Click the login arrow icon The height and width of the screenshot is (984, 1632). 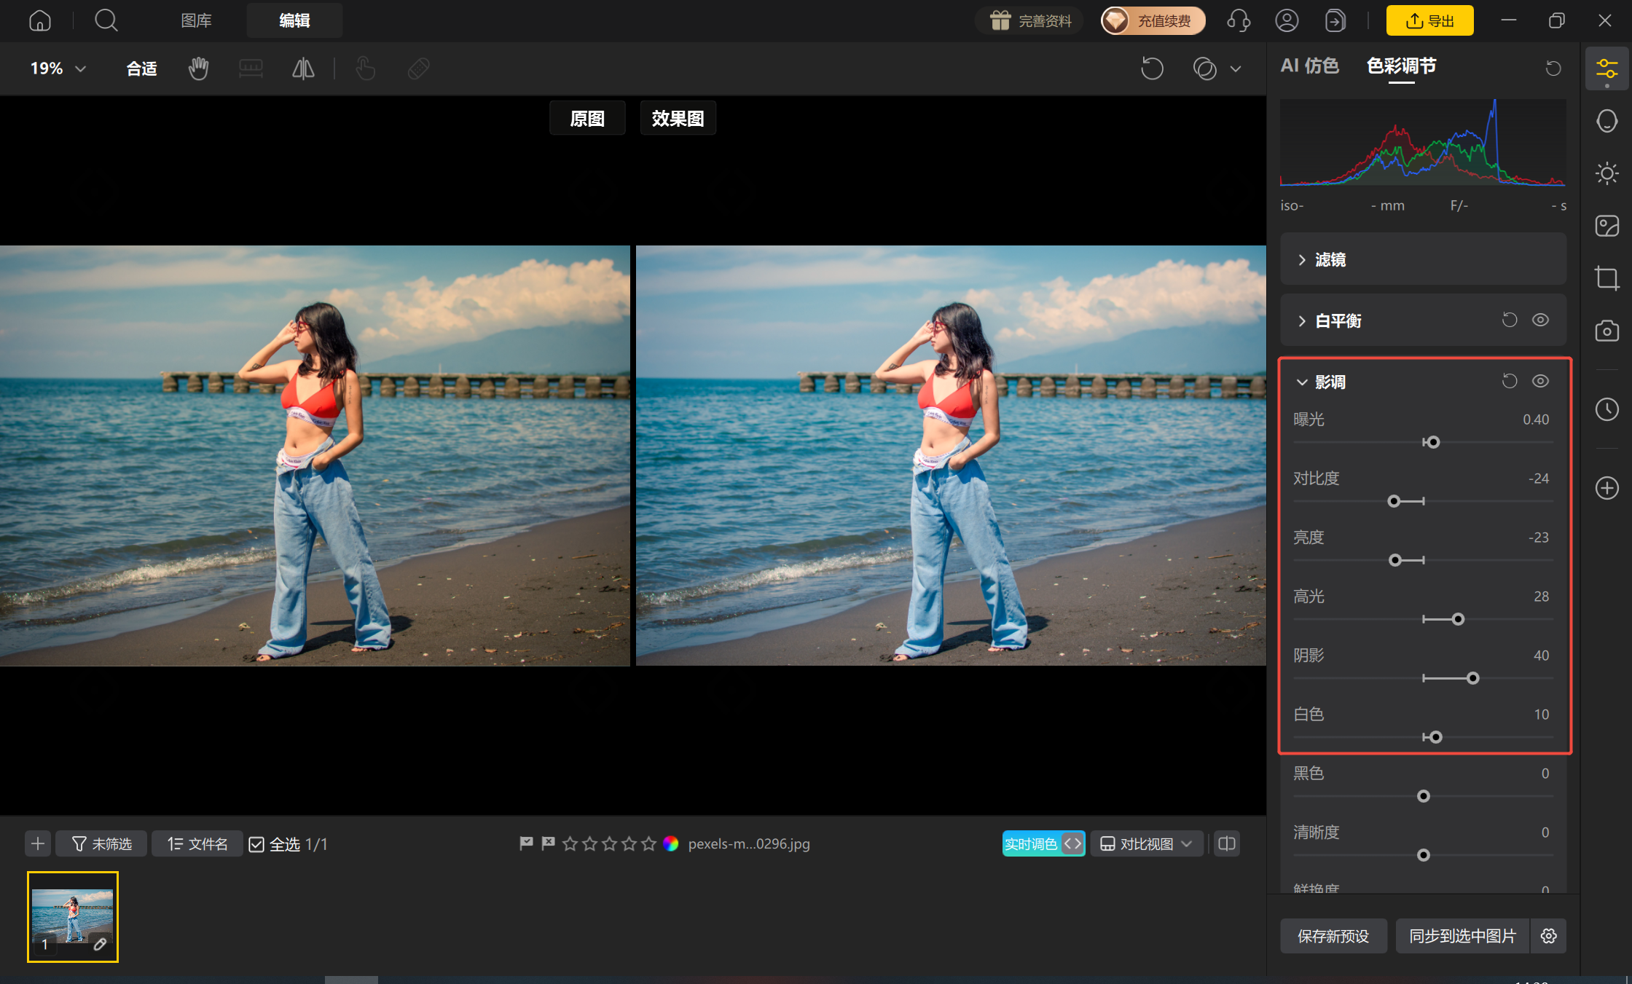(x=1335, y=20)
